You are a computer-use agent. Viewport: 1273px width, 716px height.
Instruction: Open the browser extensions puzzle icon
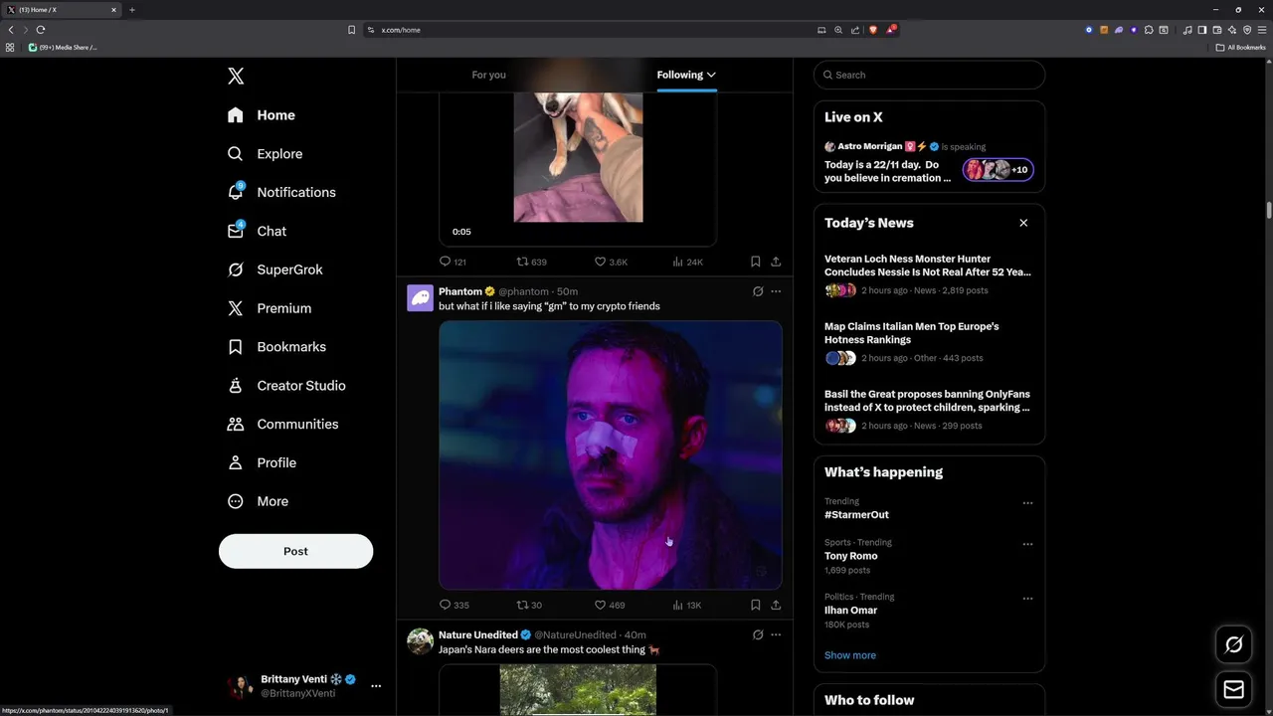tap(1149, 30)
